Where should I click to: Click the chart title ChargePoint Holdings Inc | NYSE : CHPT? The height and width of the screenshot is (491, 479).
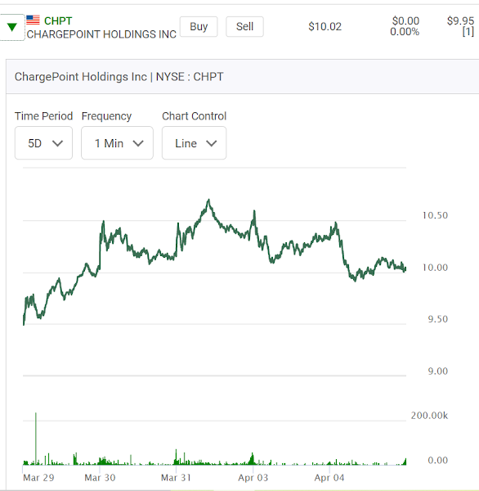119,77
